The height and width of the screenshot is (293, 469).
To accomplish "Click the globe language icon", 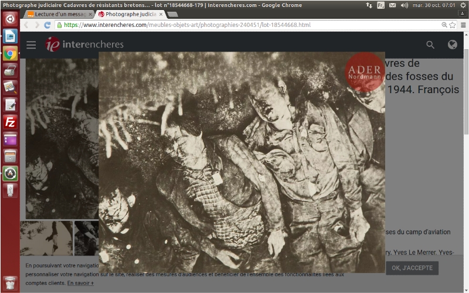I will [453, 45].
